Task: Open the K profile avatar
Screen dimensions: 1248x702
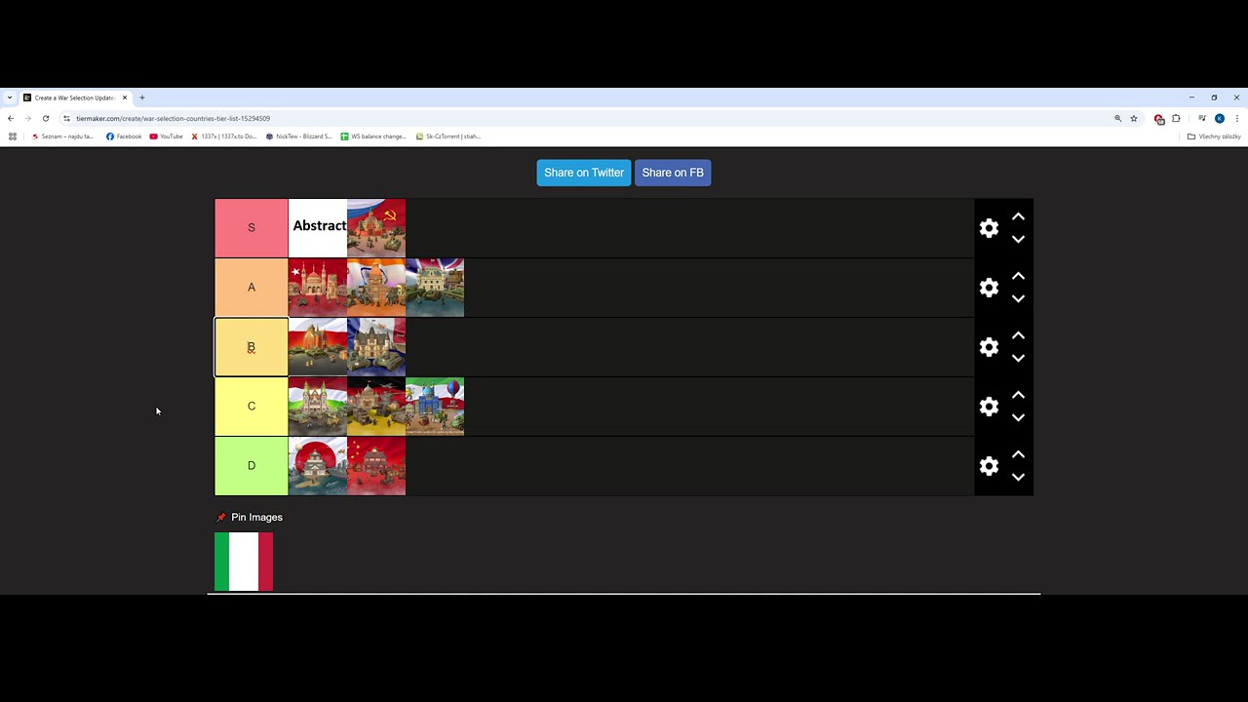Action: (1220, 118)
